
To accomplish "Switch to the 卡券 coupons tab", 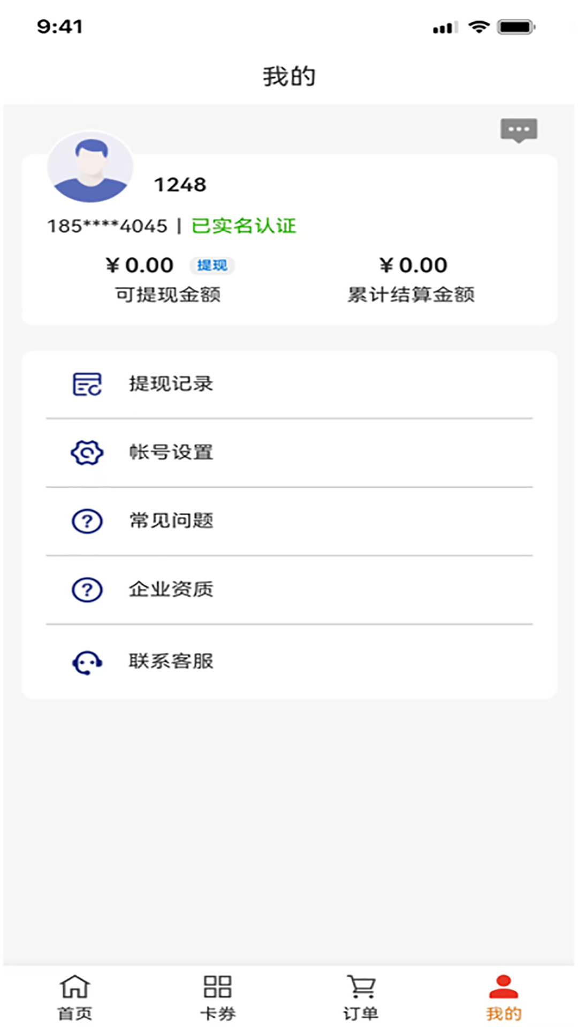I will [x=217, y=997].
